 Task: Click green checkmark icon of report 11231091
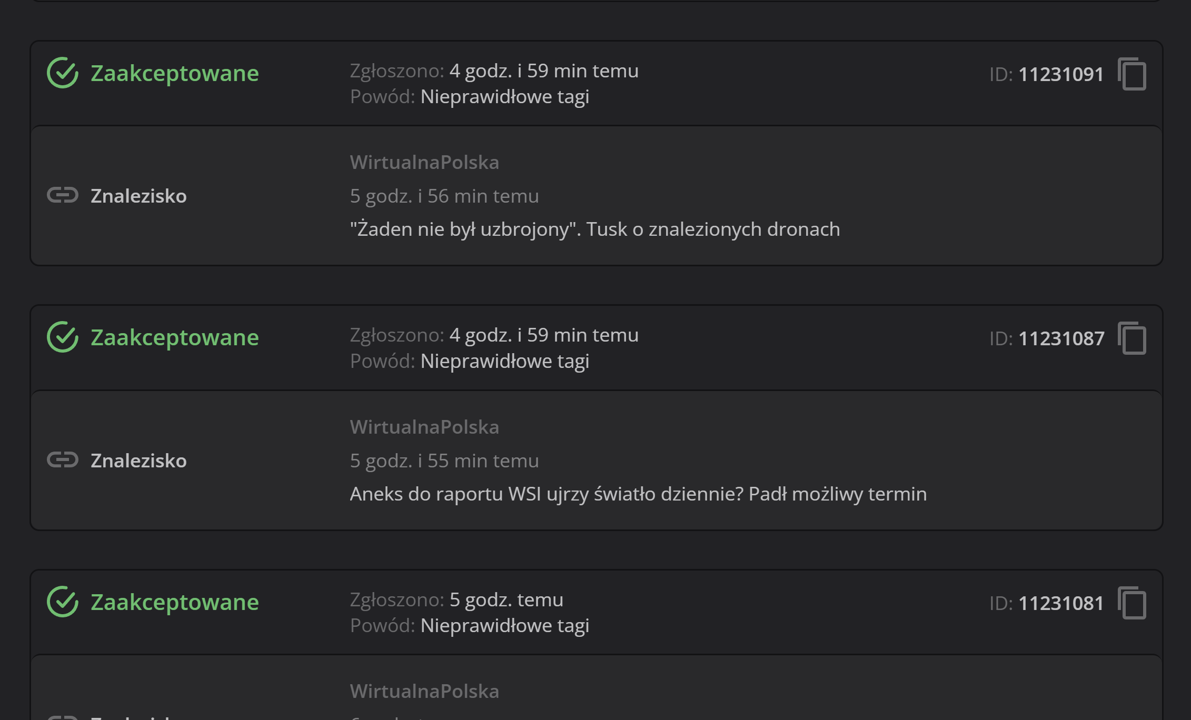click(x=63, y=73)
